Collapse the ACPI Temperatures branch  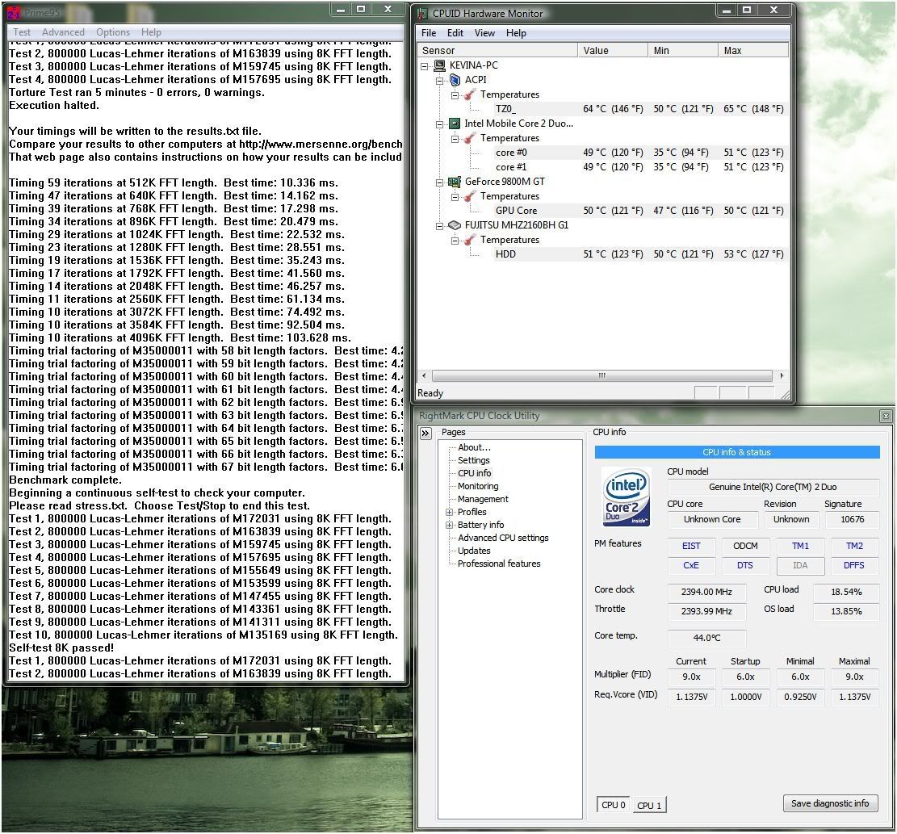455,95
